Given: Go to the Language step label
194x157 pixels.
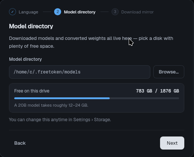Looking at the screenshot, I should point(28,12).
